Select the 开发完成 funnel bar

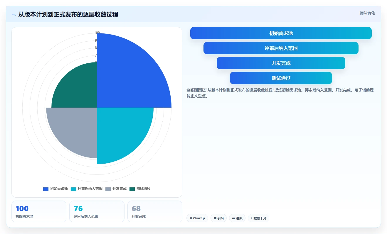click(281, 63)
